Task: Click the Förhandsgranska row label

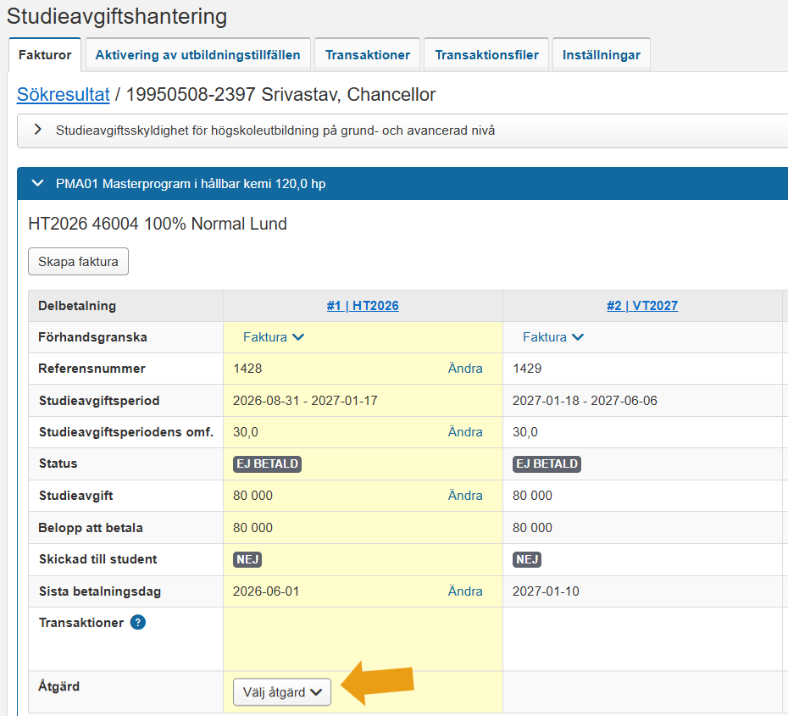Action: (92, 337)
